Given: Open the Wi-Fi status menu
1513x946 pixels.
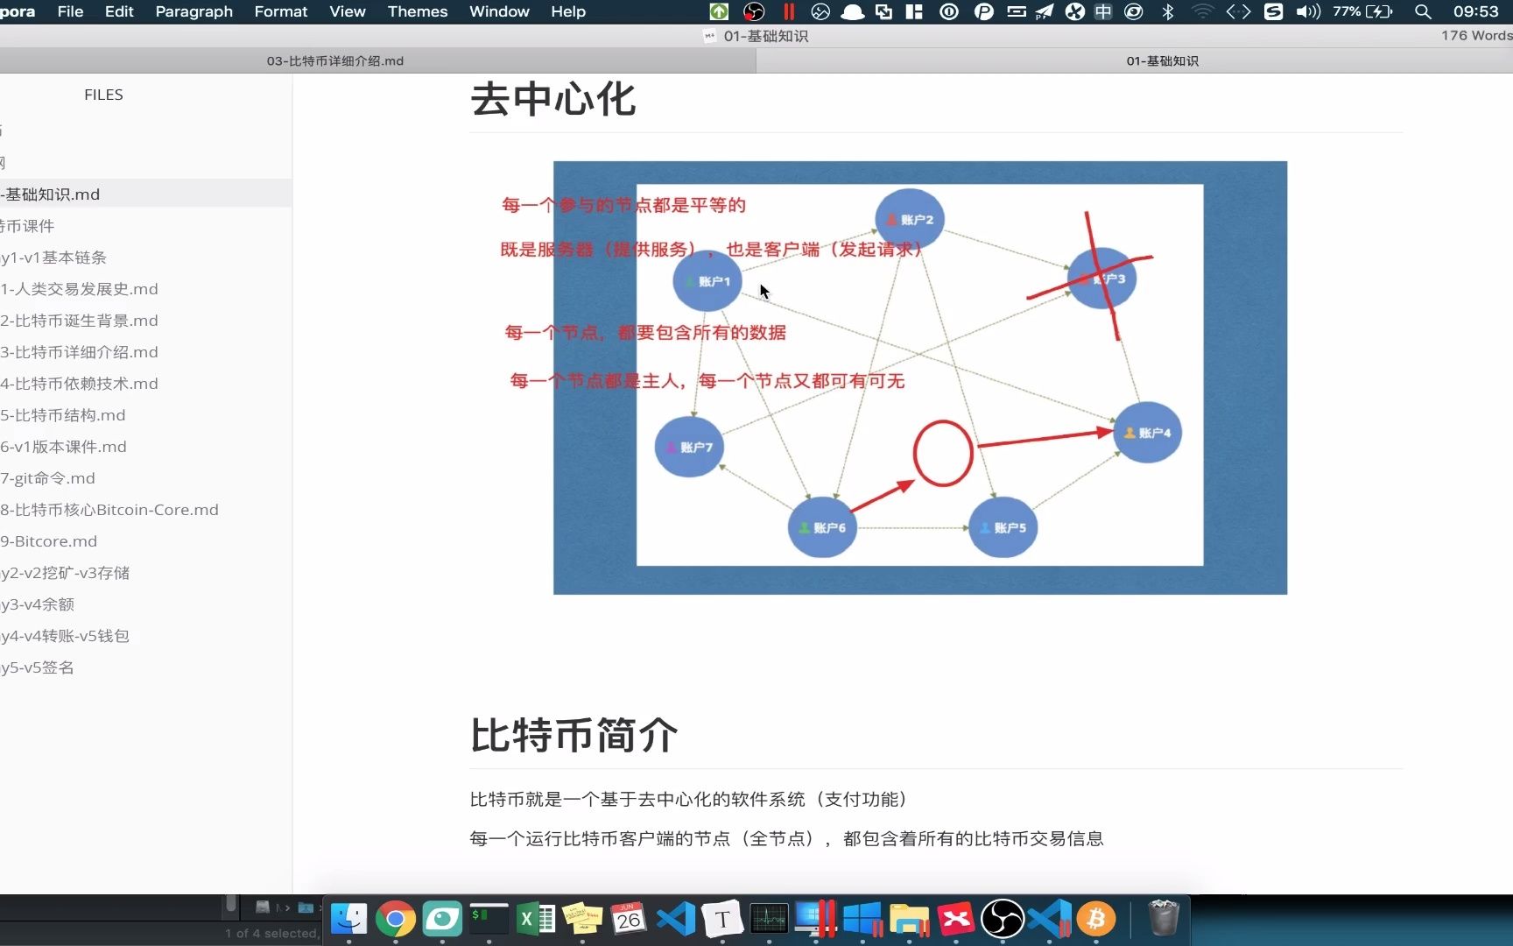Looking at the screenshot, I should click(1202, 11).
